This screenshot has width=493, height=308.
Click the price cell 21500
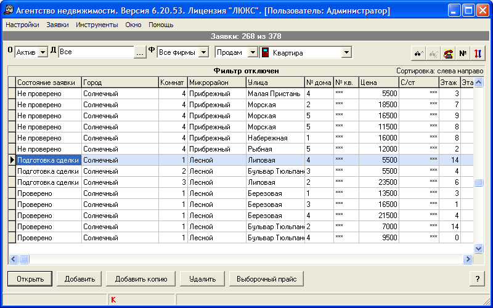[379, 216]
